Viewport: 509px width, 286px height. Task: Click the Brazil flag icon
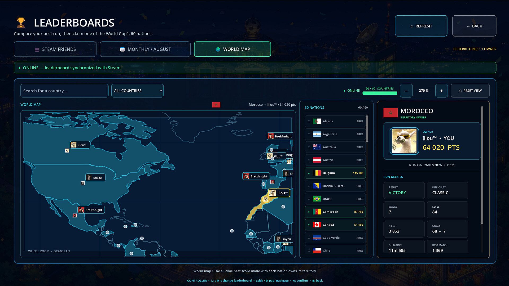click(x=317, y=199)
